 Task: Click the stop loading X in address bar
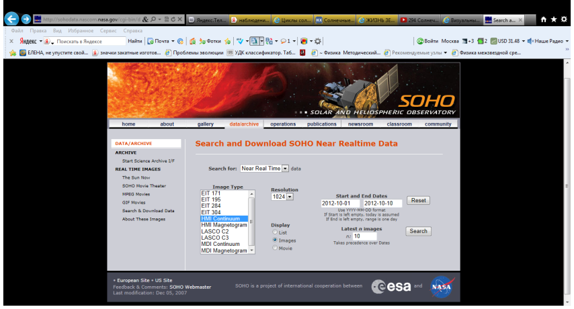pos(179,19)
